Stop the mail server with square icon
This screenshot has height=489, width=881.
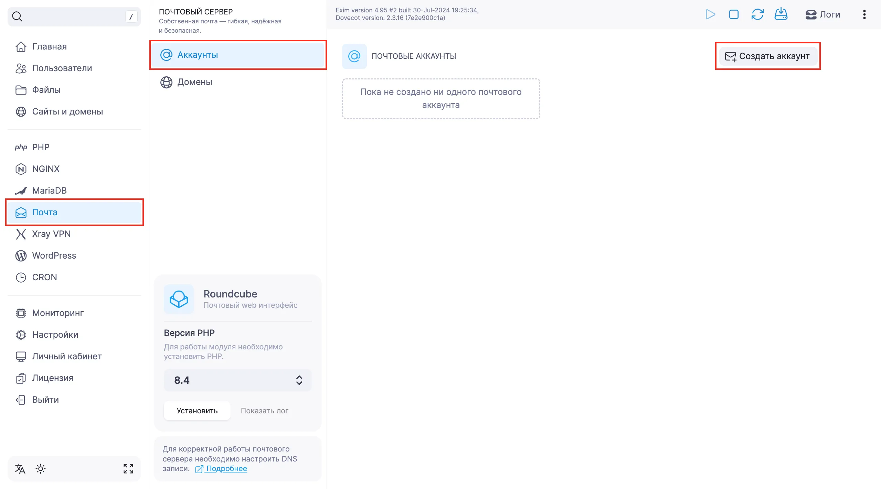pos(734,14)
